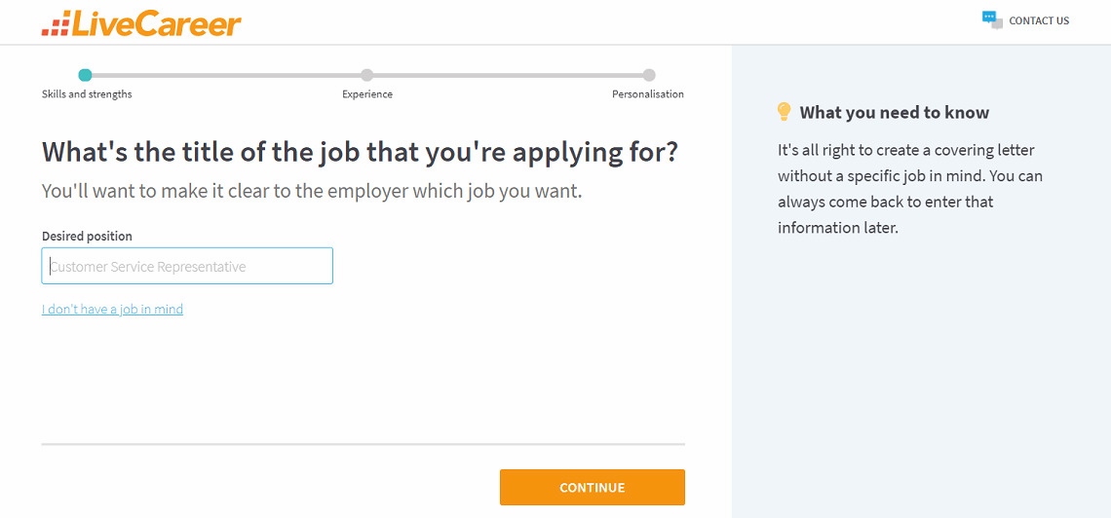Focus the Desired position input field
This screenshot has width=1111, height=518.
(187, 266)
